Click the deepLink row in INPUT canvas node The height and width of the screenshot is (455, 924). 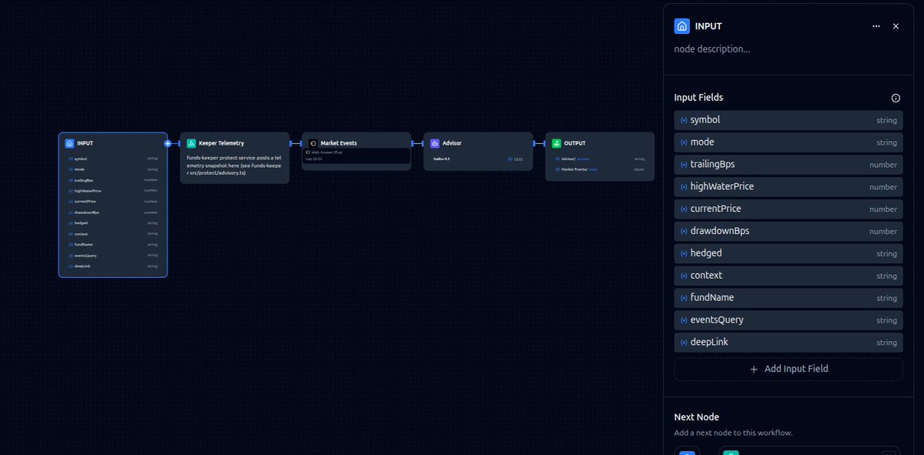coord(113,266)
